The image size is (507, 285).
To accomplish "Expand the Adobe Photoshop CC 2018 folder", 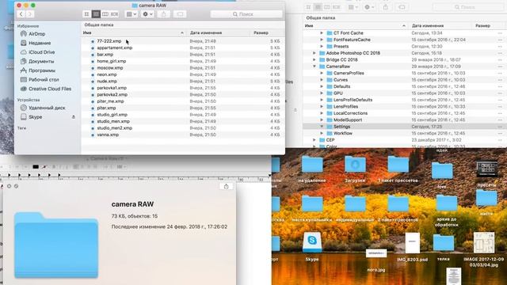I will [314, 53].
